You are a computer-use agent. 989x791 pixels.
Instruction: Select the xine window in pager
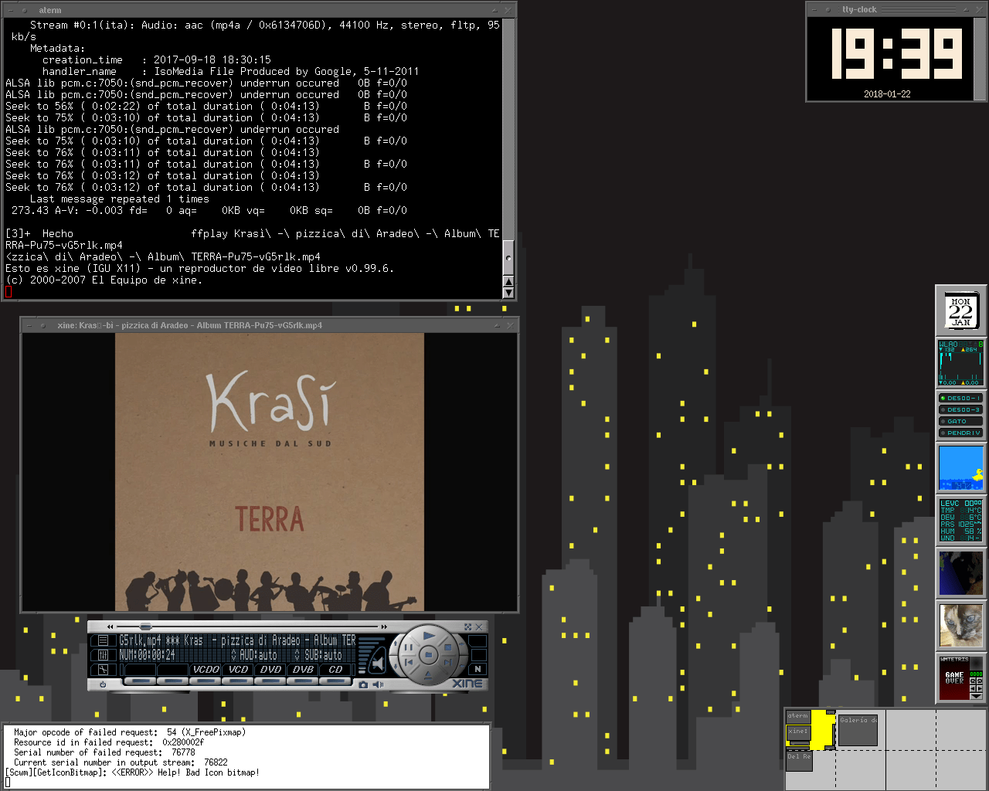click(x=798, y=732)
